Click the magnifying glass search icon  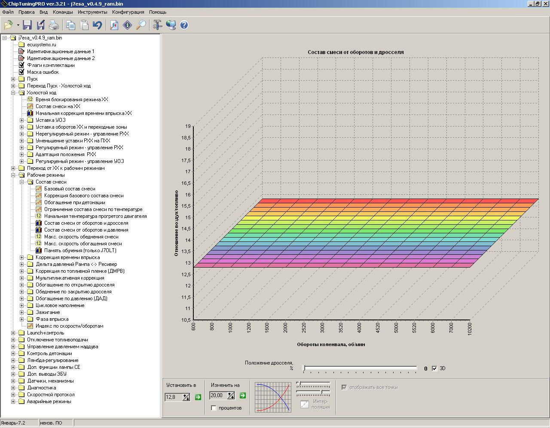141,25
